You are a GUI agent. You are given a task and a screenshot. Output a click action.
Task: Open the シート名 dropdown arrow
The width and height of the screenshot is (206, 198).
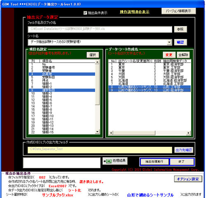(169, 42)
